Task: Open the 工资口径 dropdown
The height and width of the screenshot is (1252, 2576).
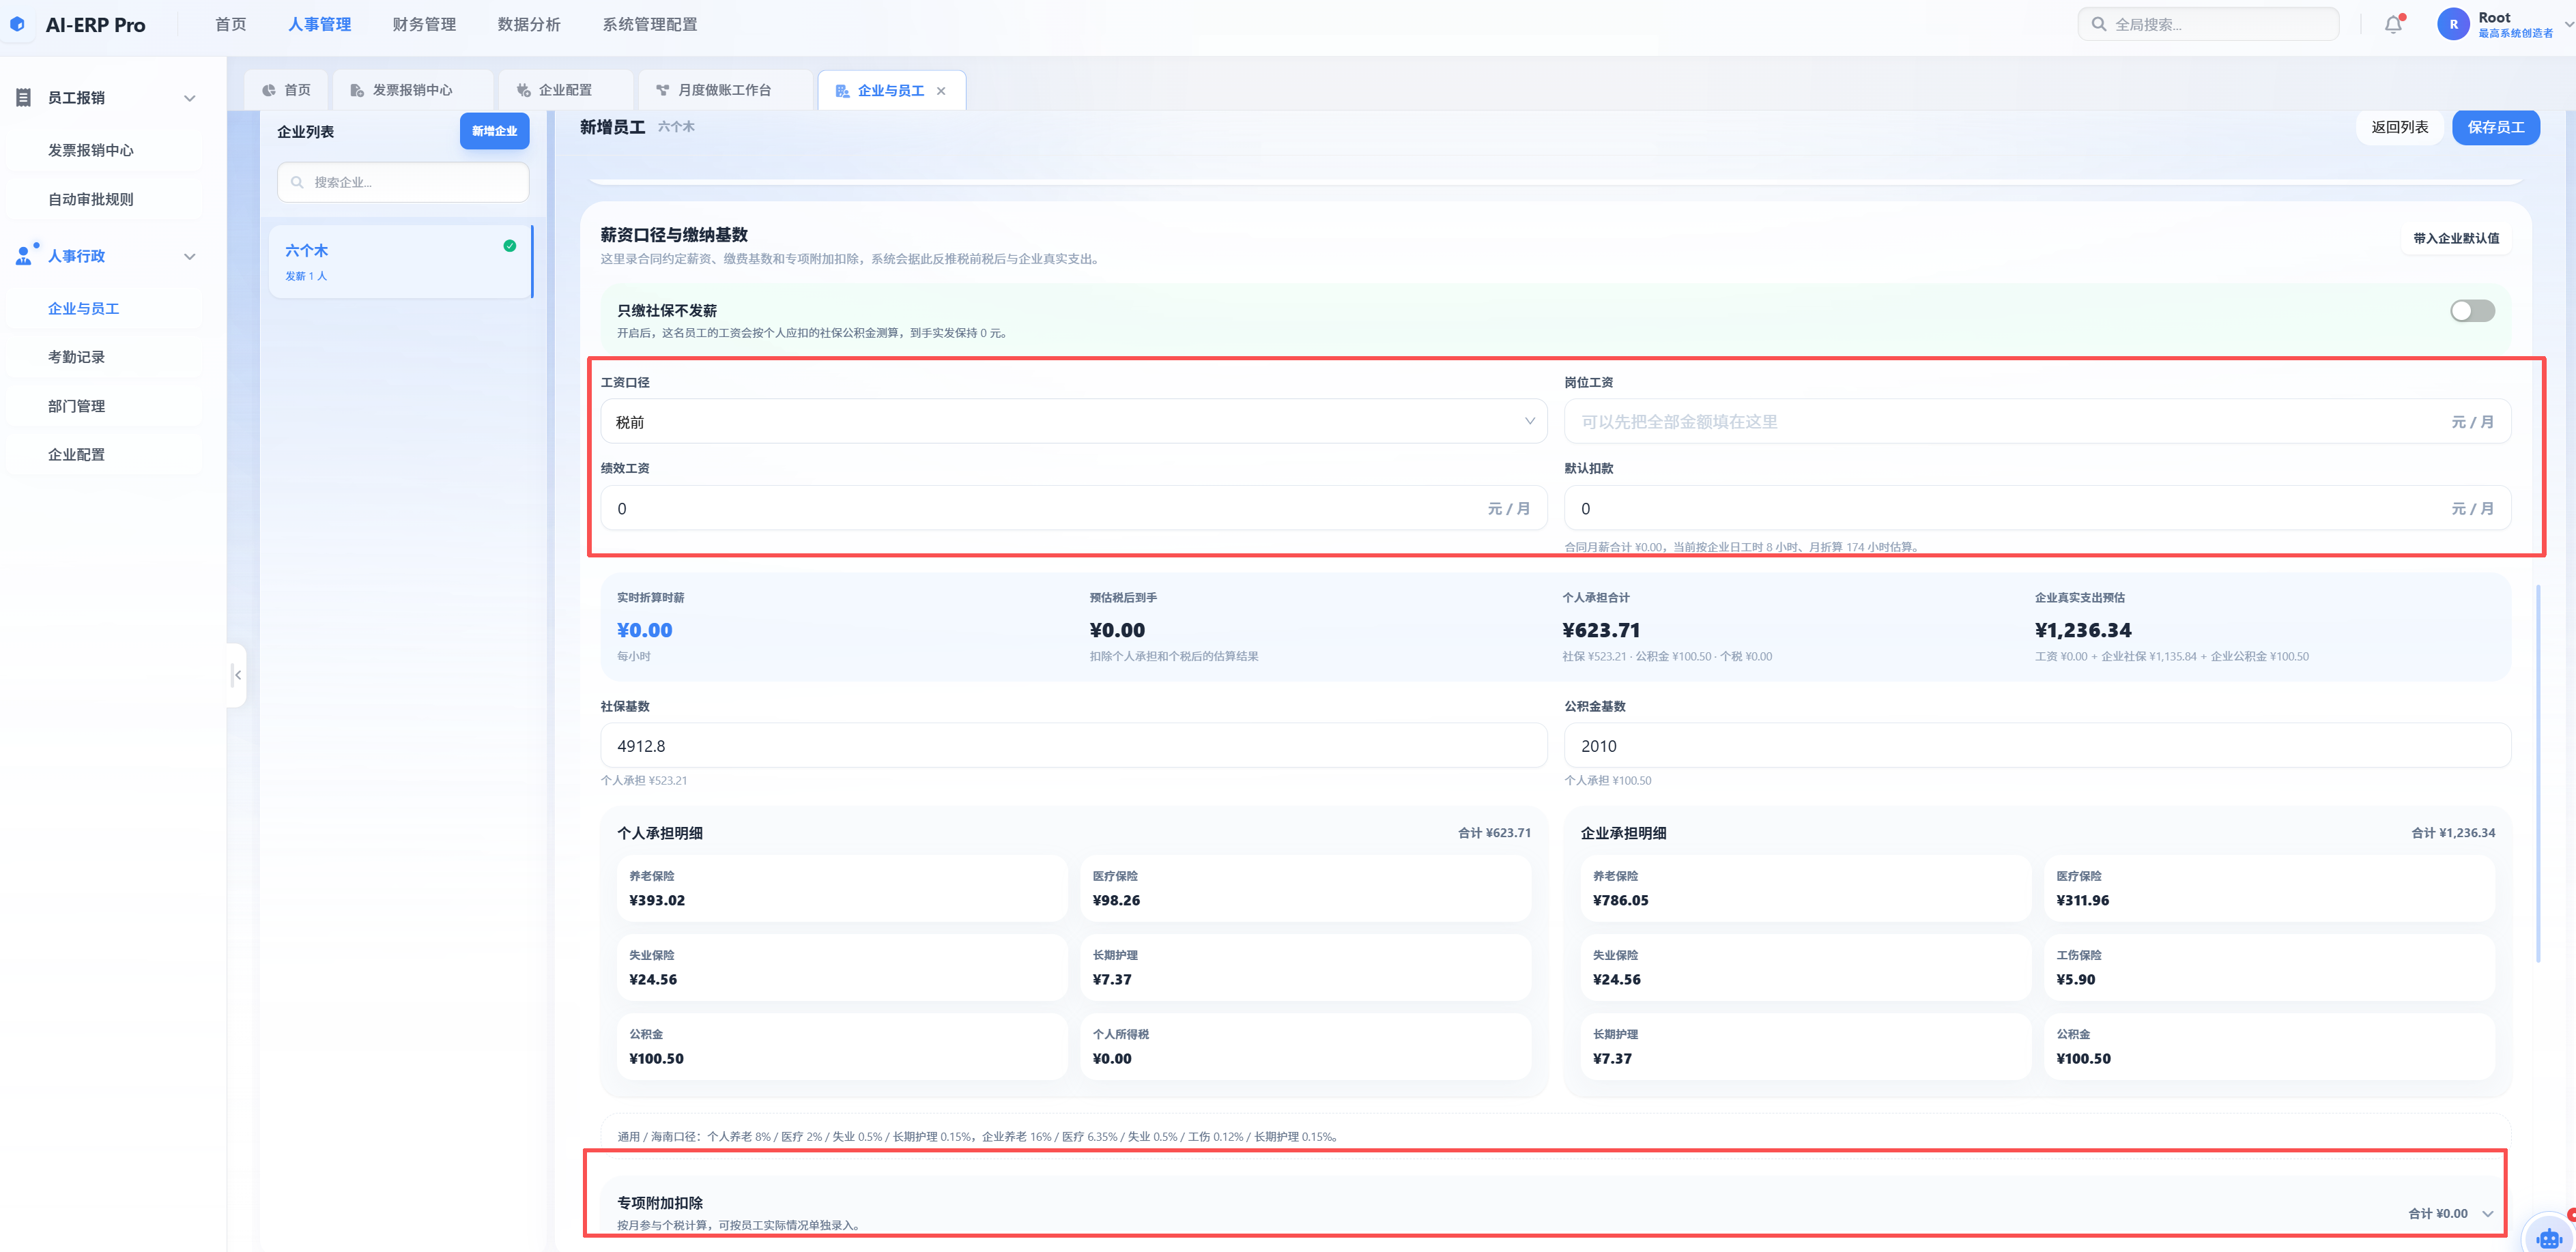Action: tap(1073, 422)
